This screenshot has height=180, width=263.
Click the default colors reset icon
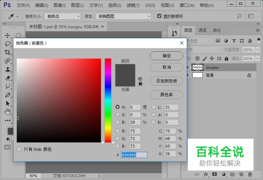(x=8, y=139)
